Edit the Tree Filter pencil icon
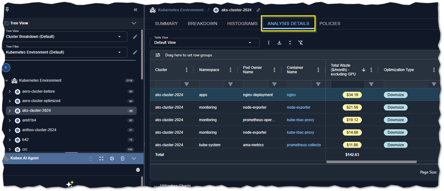The height and width of the screenshot is (191, 444). [135, 52]
